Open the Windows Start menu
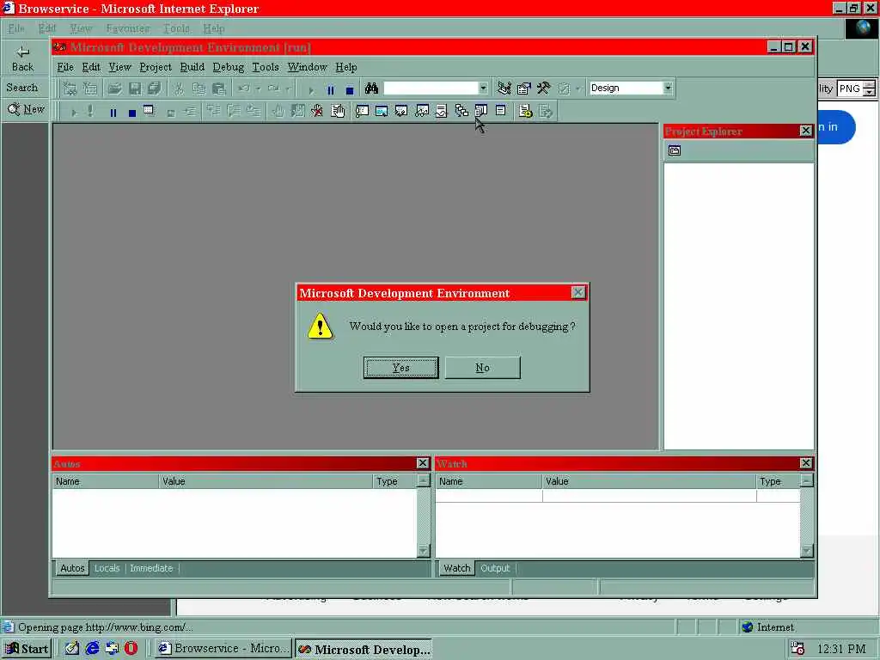The height and width of the screenshot is (660, 880). coord(27,649)
